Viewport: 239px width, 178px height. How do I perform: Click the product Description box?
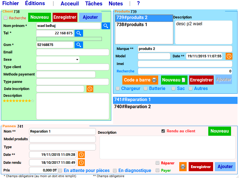[204, 32]
